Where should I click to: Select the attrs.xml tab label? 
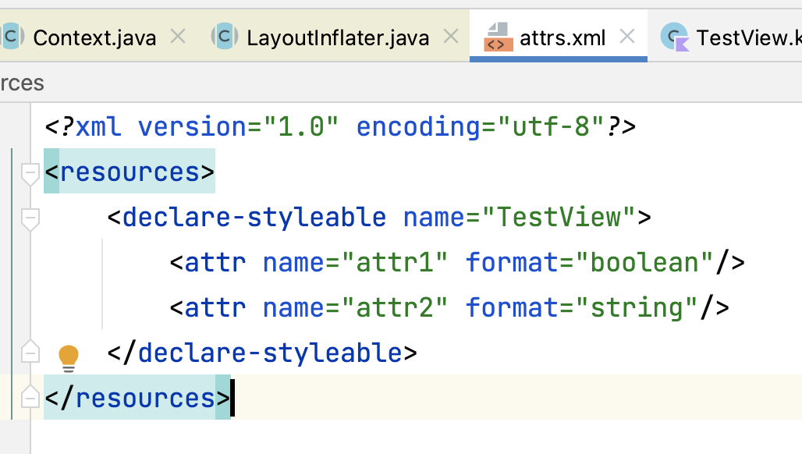pos(562,37)
